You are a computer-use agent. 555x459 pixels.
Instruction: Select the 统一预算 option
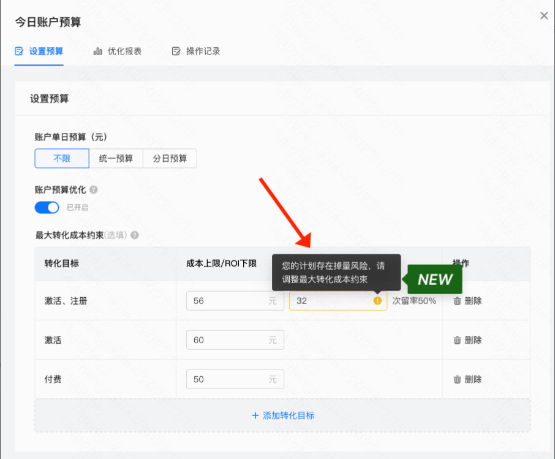coord(116,158)
